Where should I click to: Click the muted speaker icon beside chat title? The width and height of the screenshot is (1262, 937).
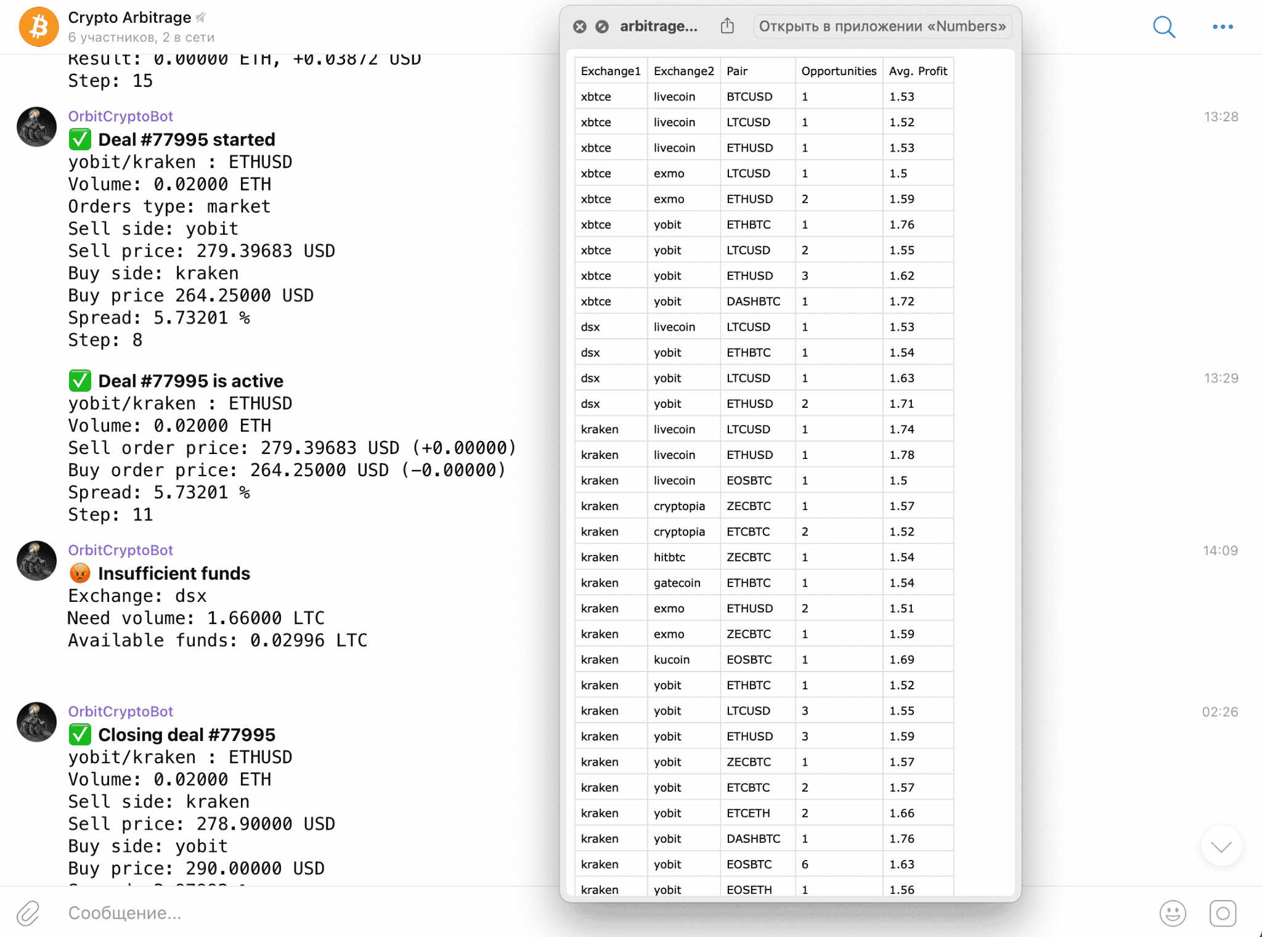tap(201, 17)
